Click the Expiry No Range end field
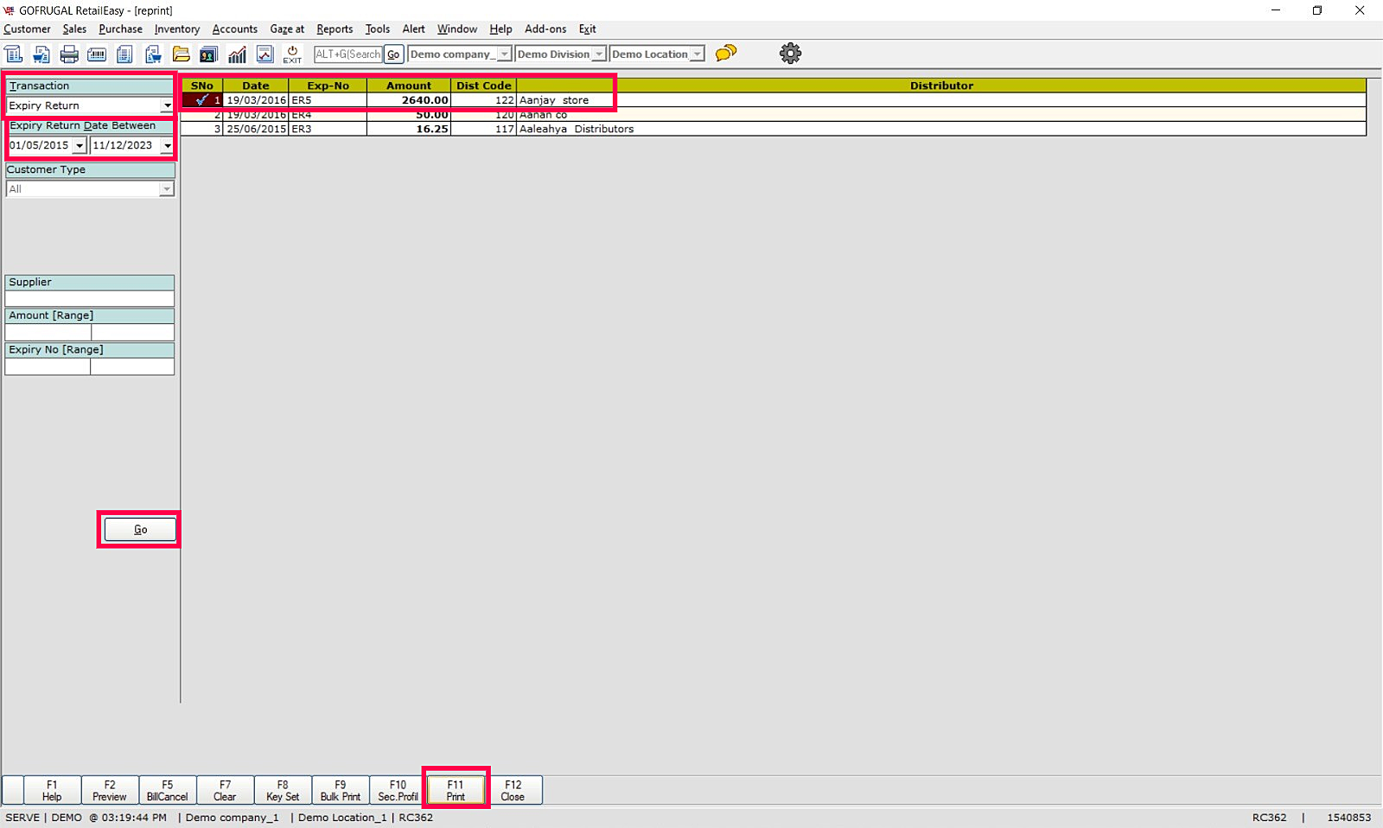 click(132, 366)
